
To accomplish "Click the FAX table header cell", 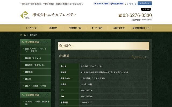I will coord(69,96).
